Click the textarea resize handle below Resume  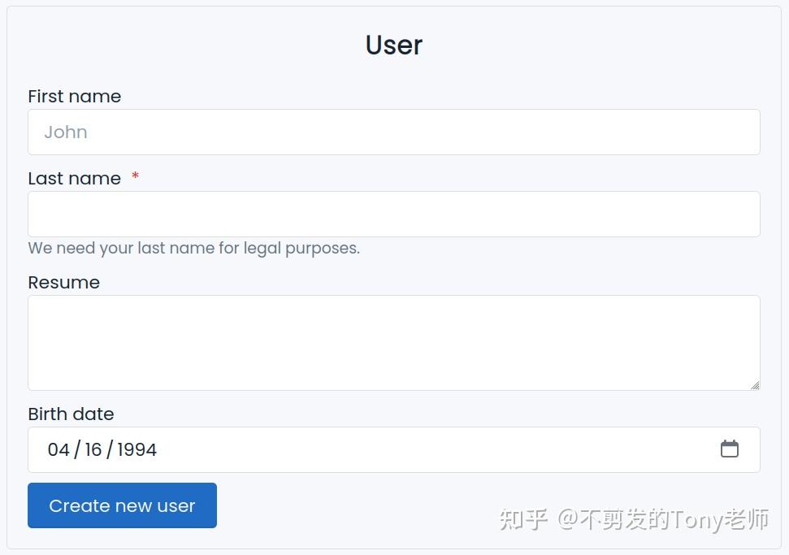click(x=754, y=386)
